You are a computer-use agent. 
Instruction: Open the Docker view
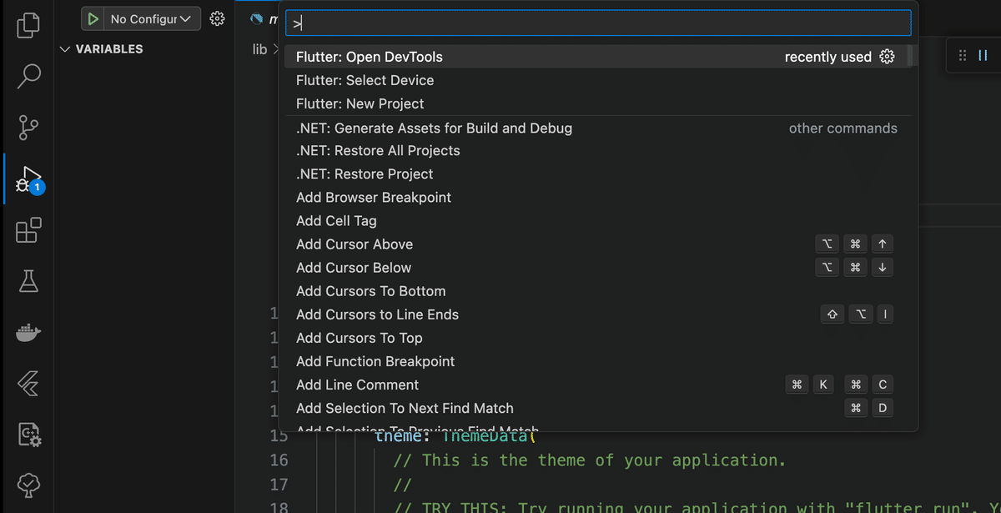[x=28, y=333]
